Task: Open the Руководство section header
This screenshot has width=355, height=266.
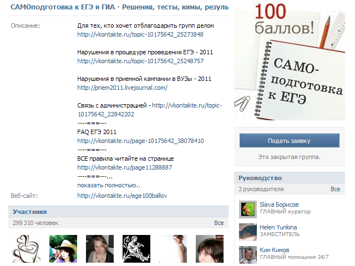Action: click(x=260, y=178)
